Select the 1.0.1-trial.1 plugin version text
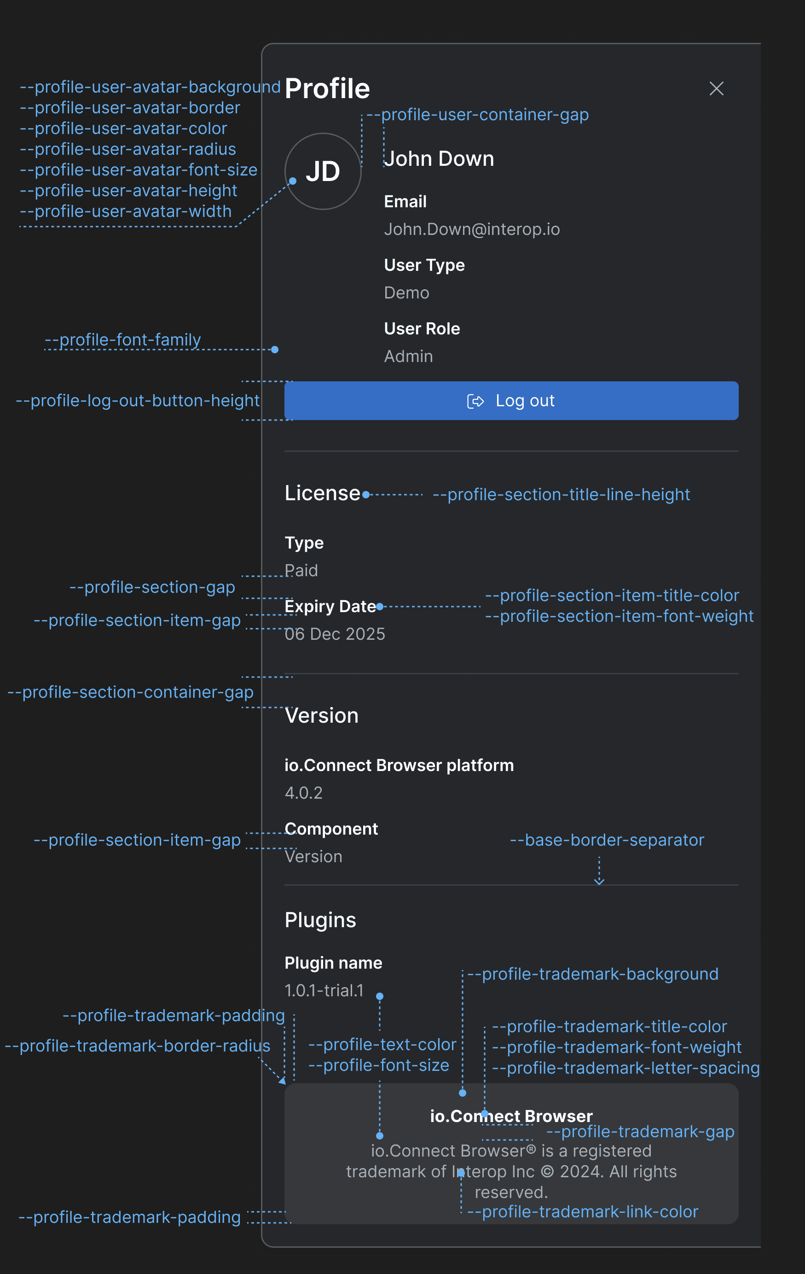 [324, 990]
